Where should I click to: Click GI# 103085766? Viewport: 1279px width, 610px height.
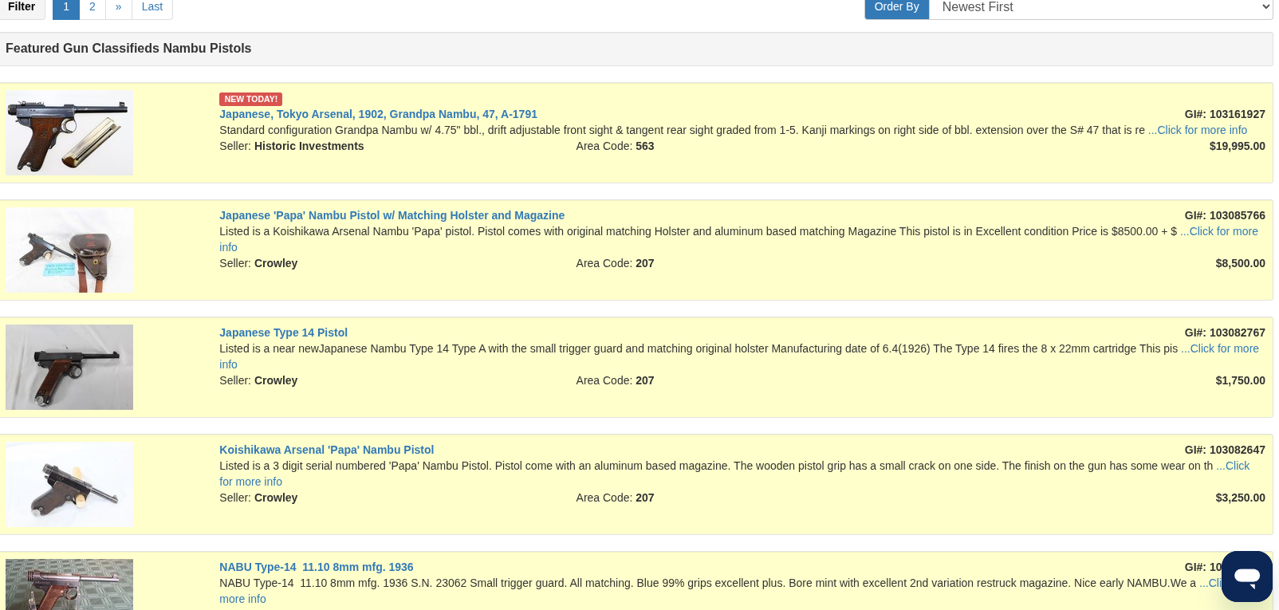coord(1225,215)
